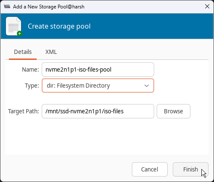Click the 'Create storage pool' heading
The height and width of the screenshot is (182, 214).
59,26
